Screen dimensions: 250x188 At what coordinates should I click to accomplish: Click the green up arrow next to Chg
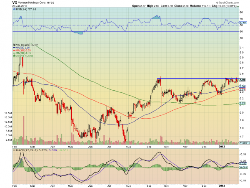click(x=238, y=6)
